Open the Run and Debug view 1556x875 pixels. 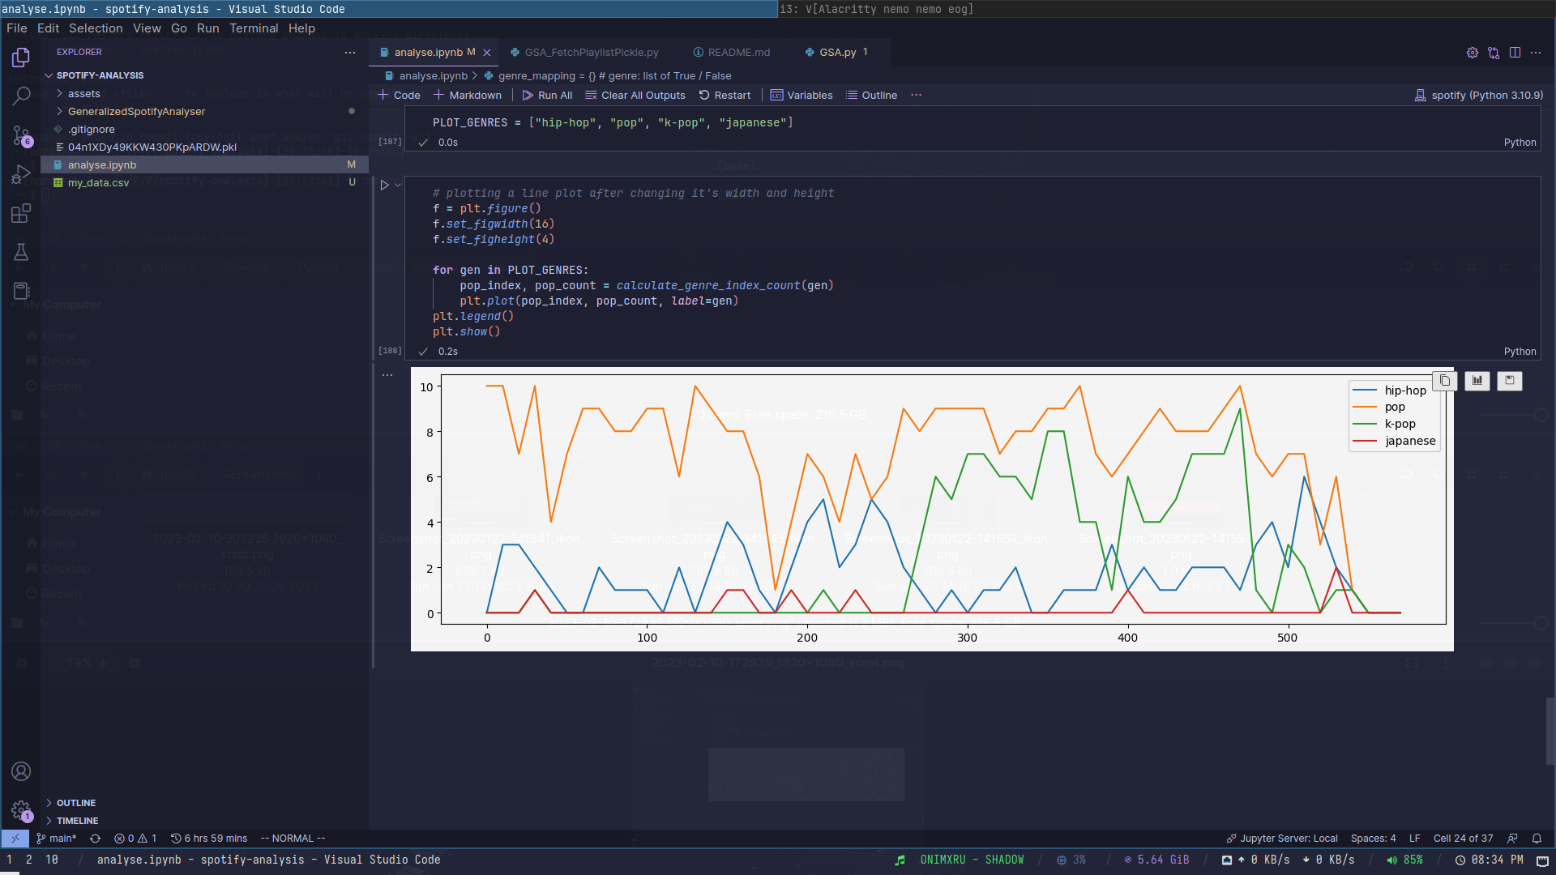pos(21,174)
